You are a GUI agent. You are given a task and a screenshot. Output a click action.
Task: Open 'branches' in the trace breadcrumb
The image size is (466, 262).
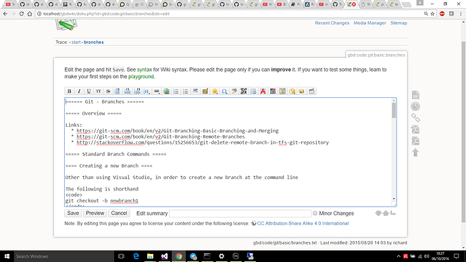tap(94, 42)
